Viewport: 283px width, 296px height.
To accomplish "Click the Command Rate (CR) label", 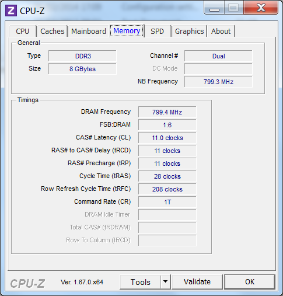I will coord(103,201).
